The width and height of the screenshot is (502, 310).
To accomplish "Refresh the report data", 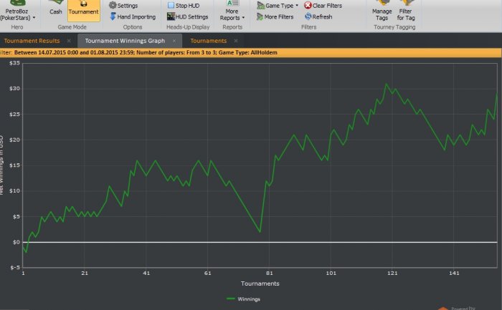I will pyautogui.click(x=318, y=16).
